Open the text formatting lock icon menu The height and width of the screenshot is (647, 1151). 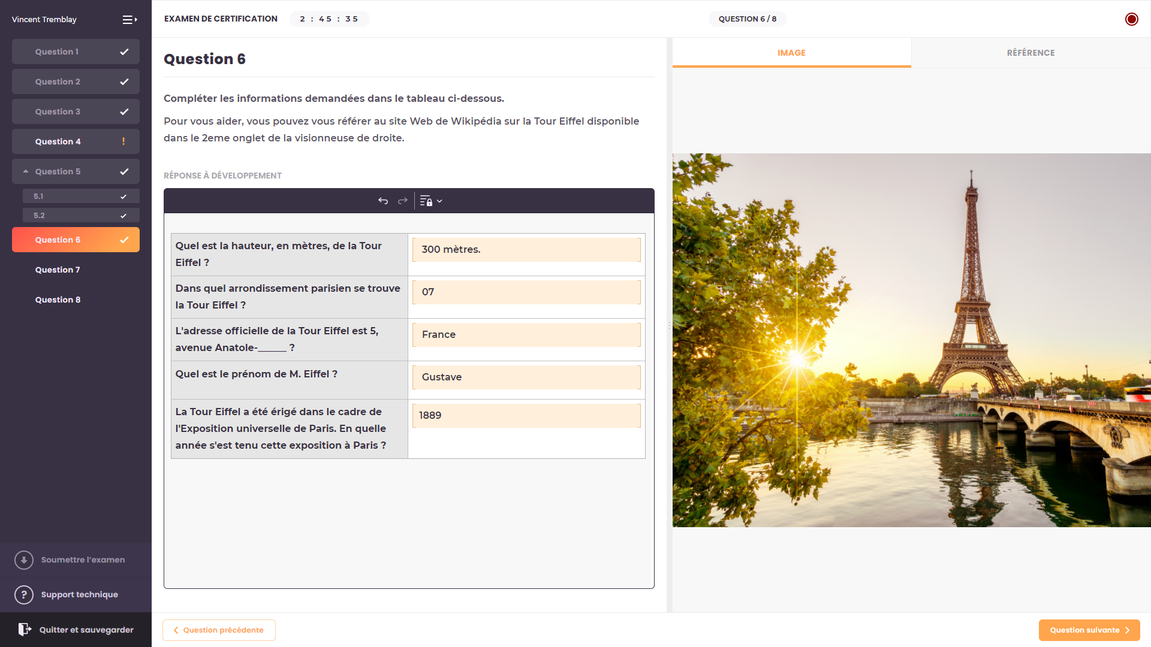pos(426,201)
